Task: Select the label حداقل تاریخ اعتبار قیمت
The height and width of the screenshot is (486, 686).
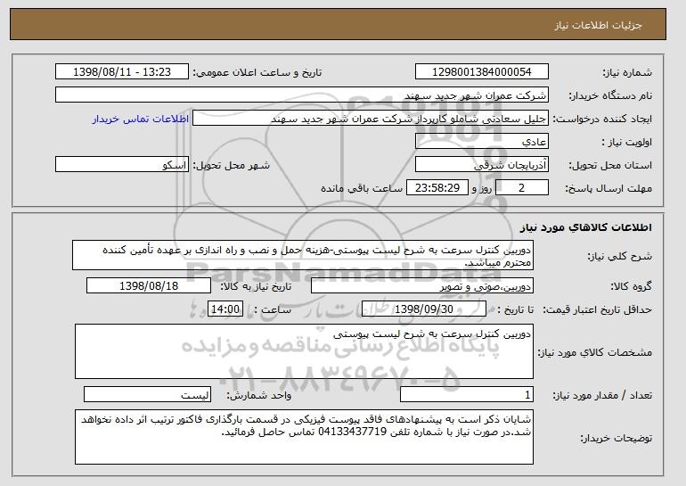Action: click(x=597, y=310)
